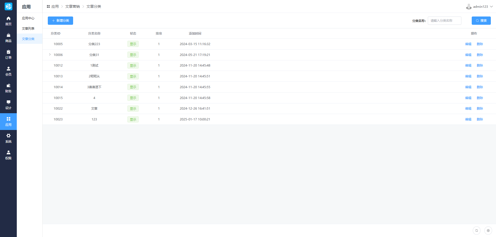
Task: Expand the row for category 10006
Action: 50,54
